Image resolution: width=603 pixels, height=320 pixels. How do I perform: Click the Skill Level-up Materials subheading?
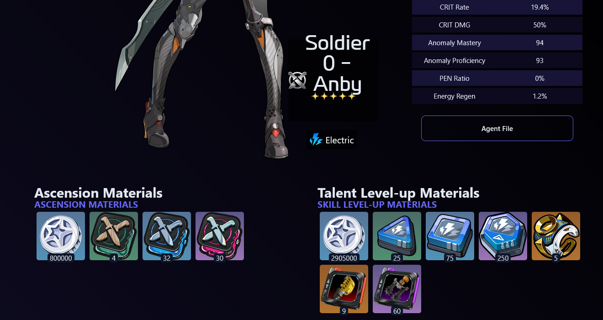[x=377, y=205]
